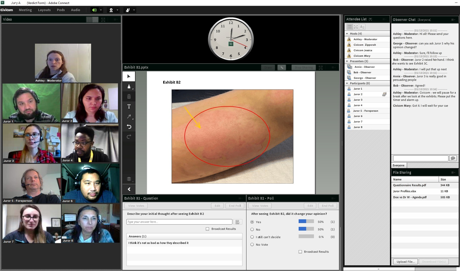Send chat message with speech bubble icon
Screen dimensions: 460x271
tap(453, 158)
